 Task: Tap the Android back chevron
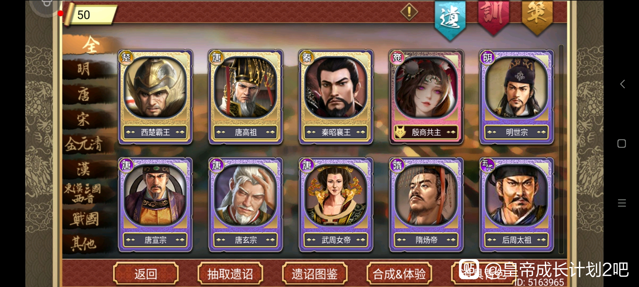pos(622,84)
